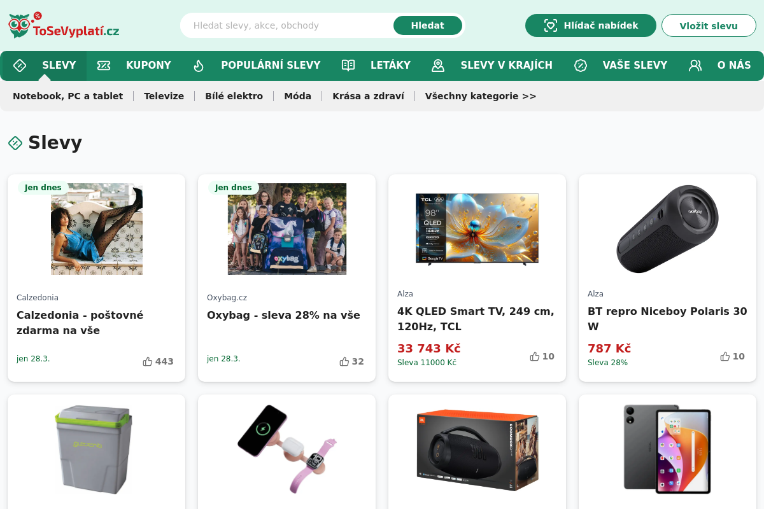
Task: Like the Calzedonia deal with the thumbs-up icon
Action: 148,361
